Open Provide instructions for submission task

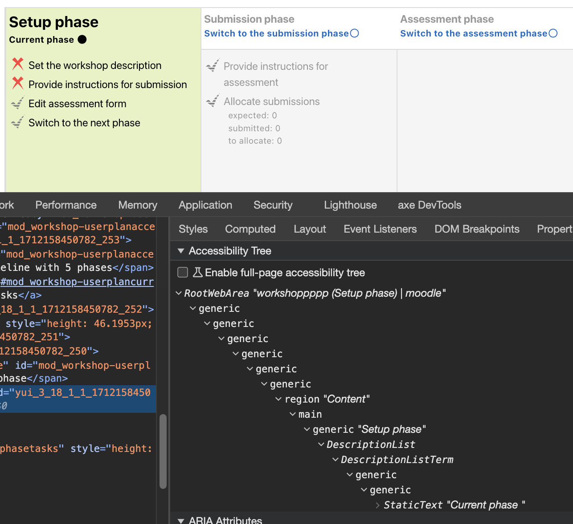point(108,85)
